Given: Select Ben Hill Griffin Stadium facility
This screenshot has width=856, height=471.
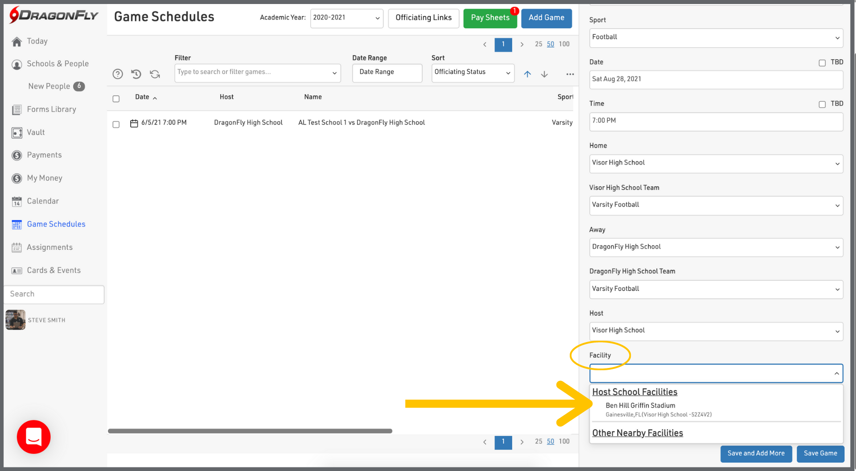Looking at the screenshot, I should pos(640,405).
